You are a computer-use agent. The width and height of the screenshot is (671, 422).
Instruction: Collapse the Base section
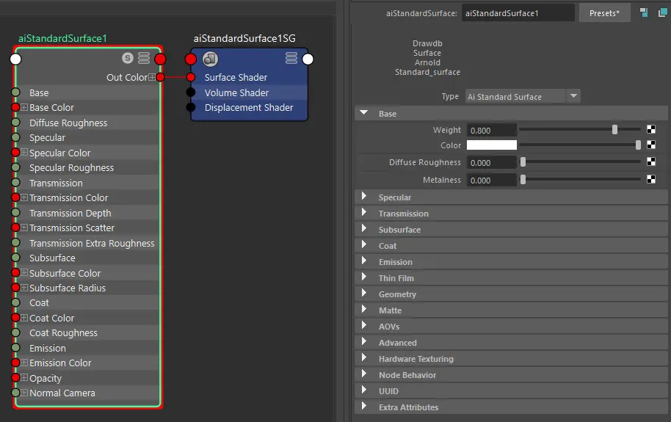pyautogui.click(x=364, y=114)
